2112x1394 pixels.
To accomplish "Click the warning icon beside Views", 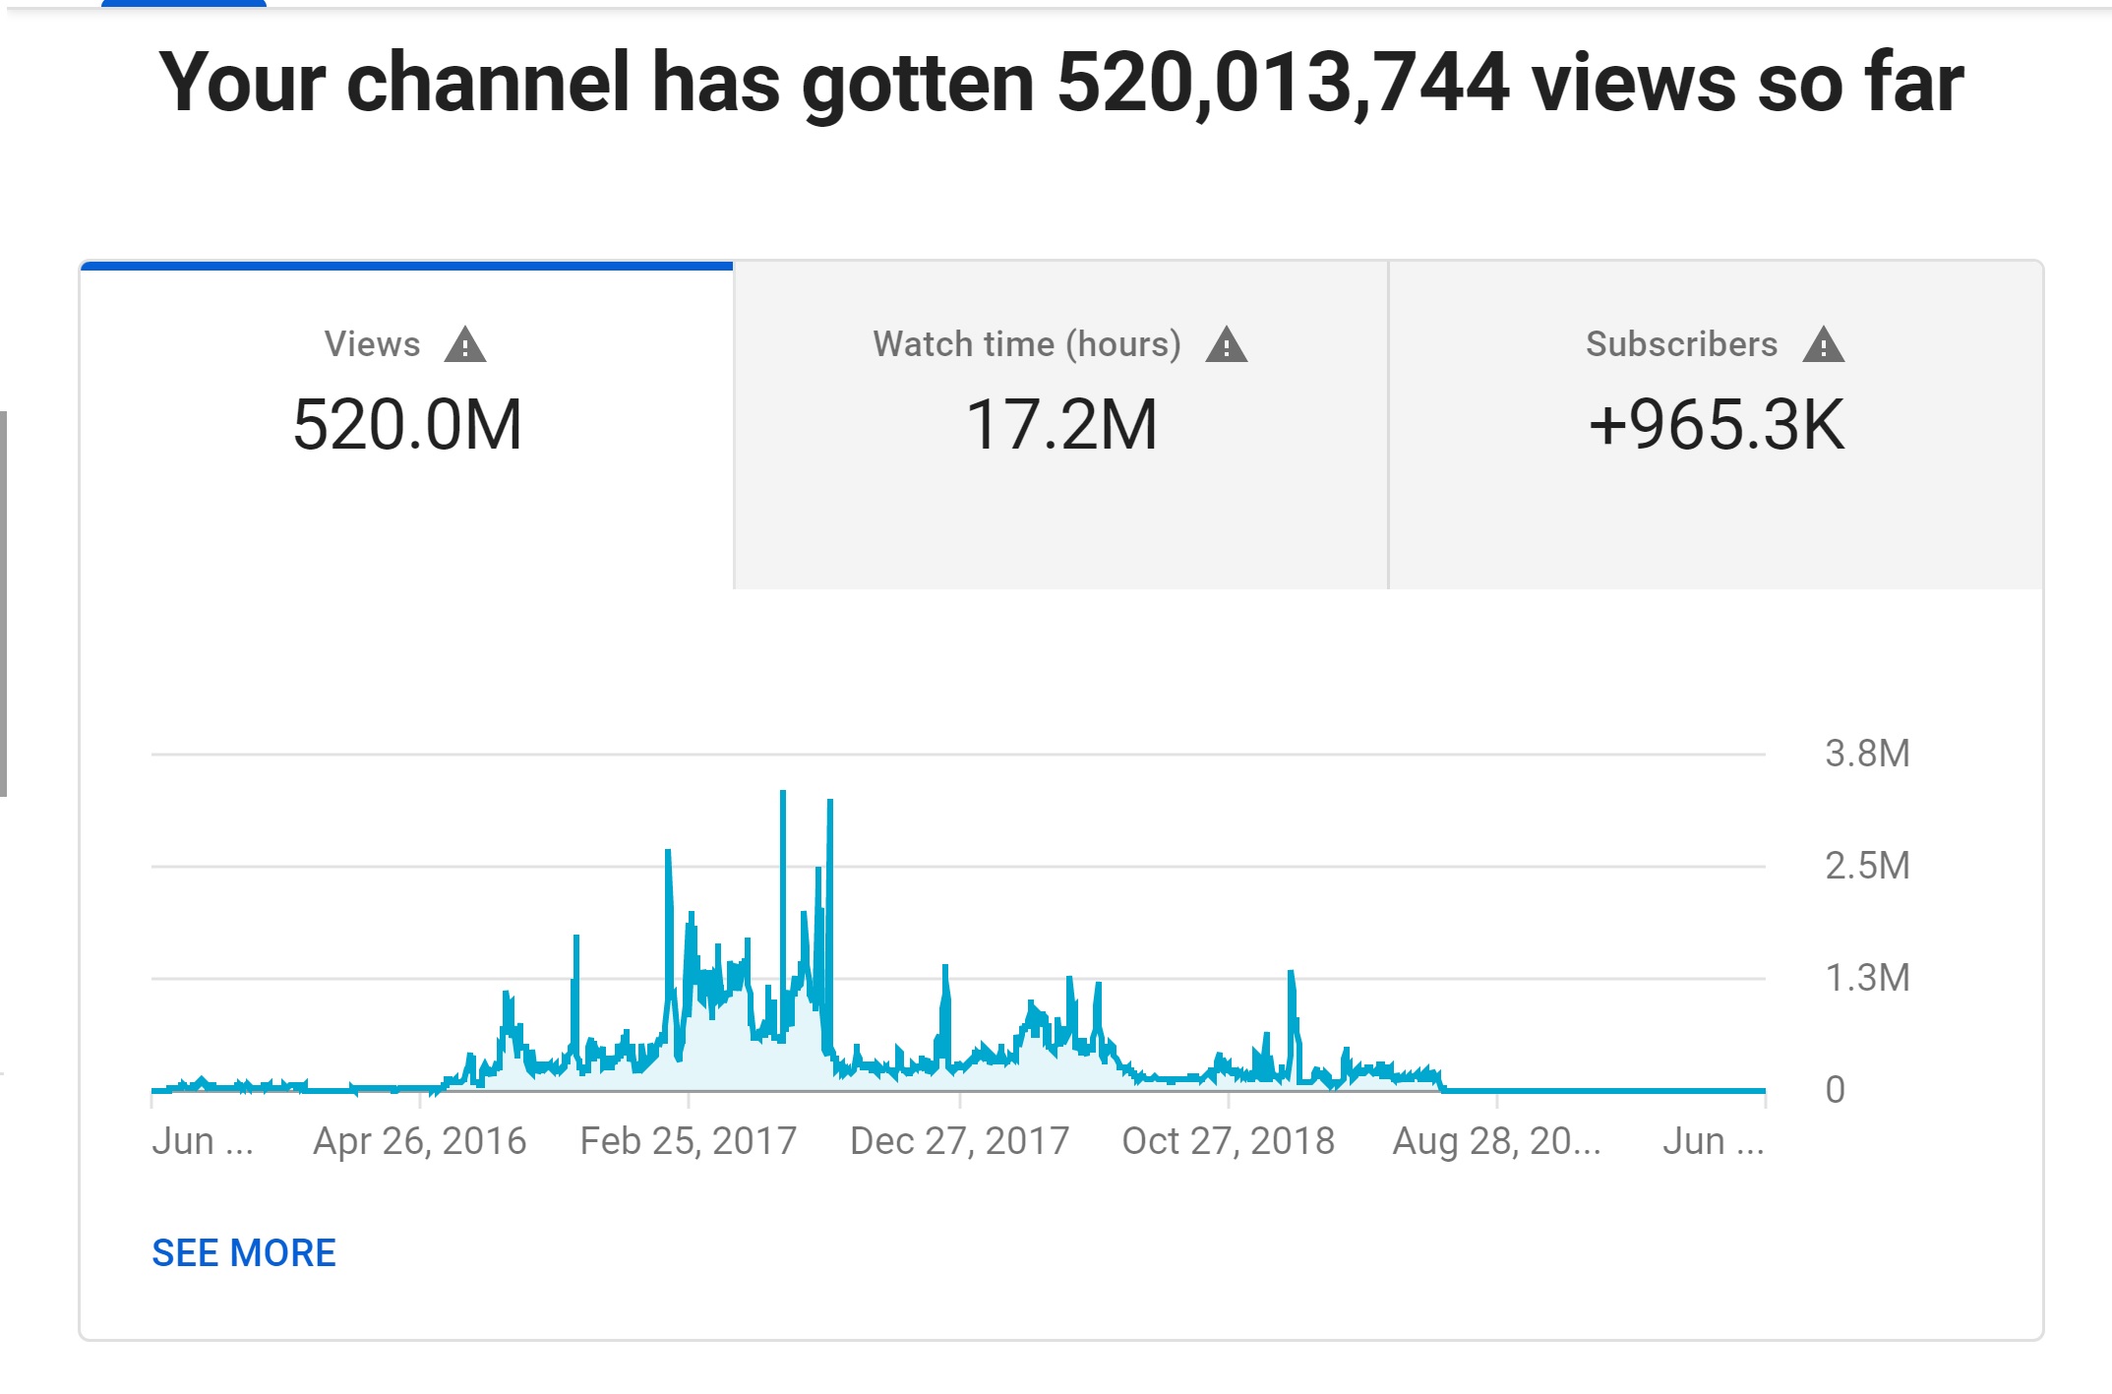I will (x=465, y=344).
